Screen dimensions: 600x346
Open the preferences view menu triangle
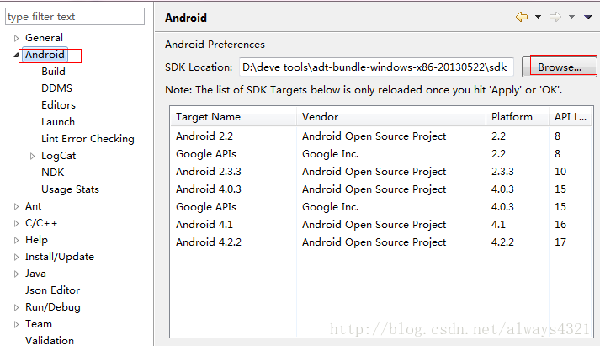click(x=588, y=17)
